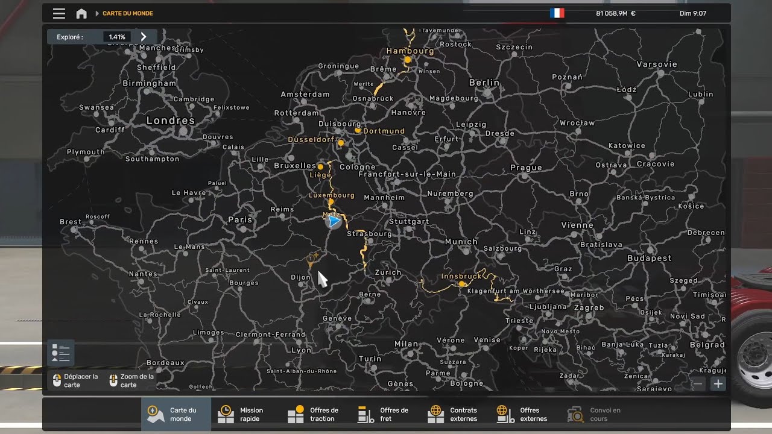Click the Convoi en cours tab

tap(596, 414)
